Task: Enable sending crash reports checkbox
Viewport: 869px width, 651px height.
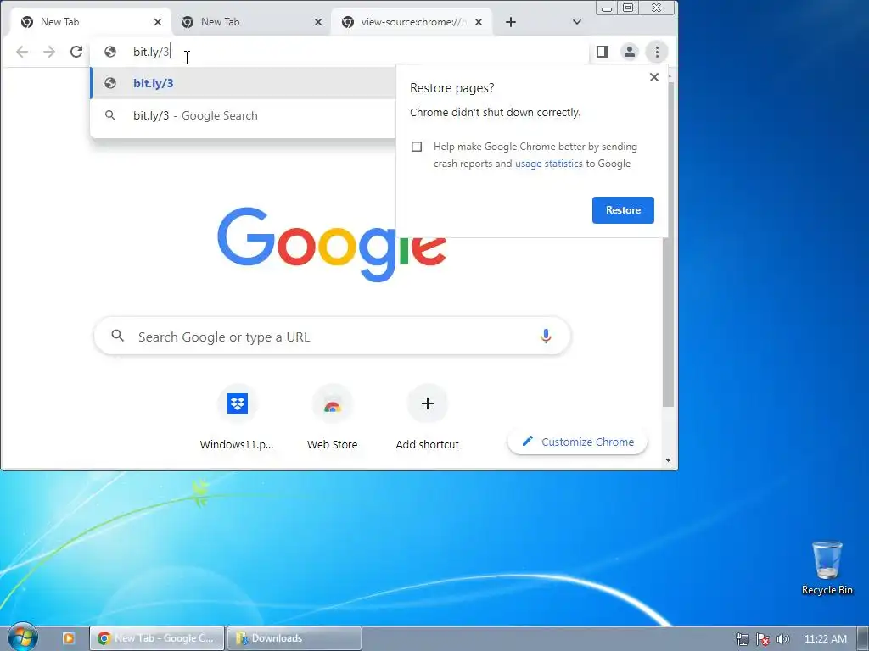Action: [x=417, y=147]
